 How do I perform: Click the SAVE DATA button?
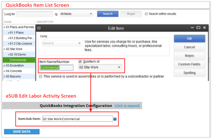tap(22, 131)
